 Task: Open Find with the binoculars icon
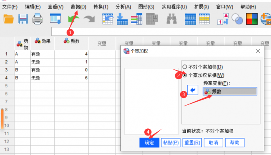tap(171, 19)
